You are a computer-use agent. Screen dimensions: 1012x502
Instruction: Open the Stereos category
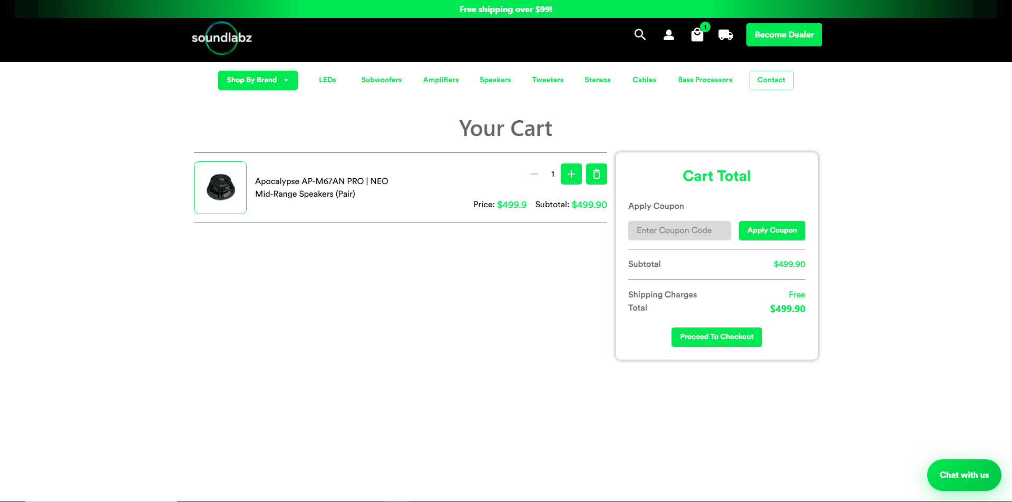point(597,80)
